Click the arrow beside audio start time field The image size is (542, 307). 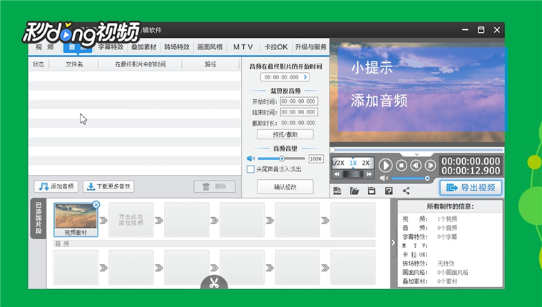[x=305, y=77]
